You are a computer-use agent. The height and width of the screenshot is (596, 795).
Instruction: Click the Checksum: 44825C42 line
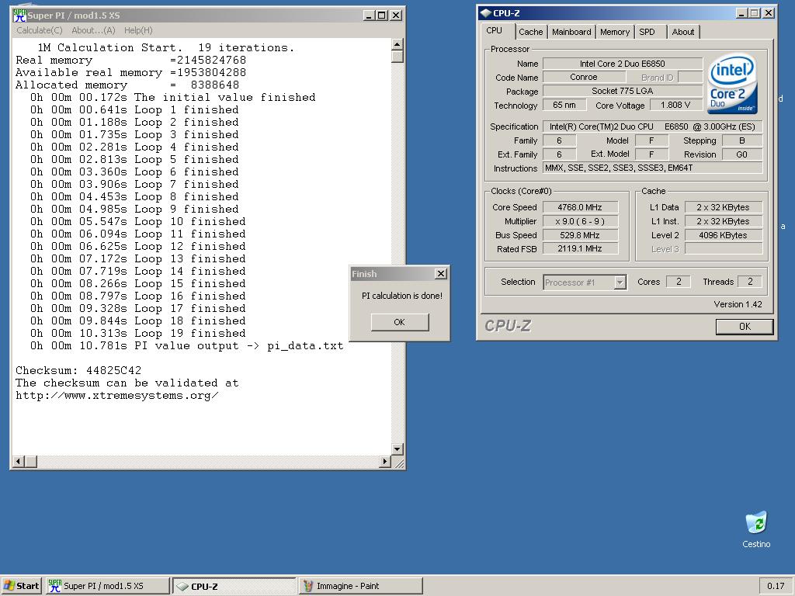point(78,370)
